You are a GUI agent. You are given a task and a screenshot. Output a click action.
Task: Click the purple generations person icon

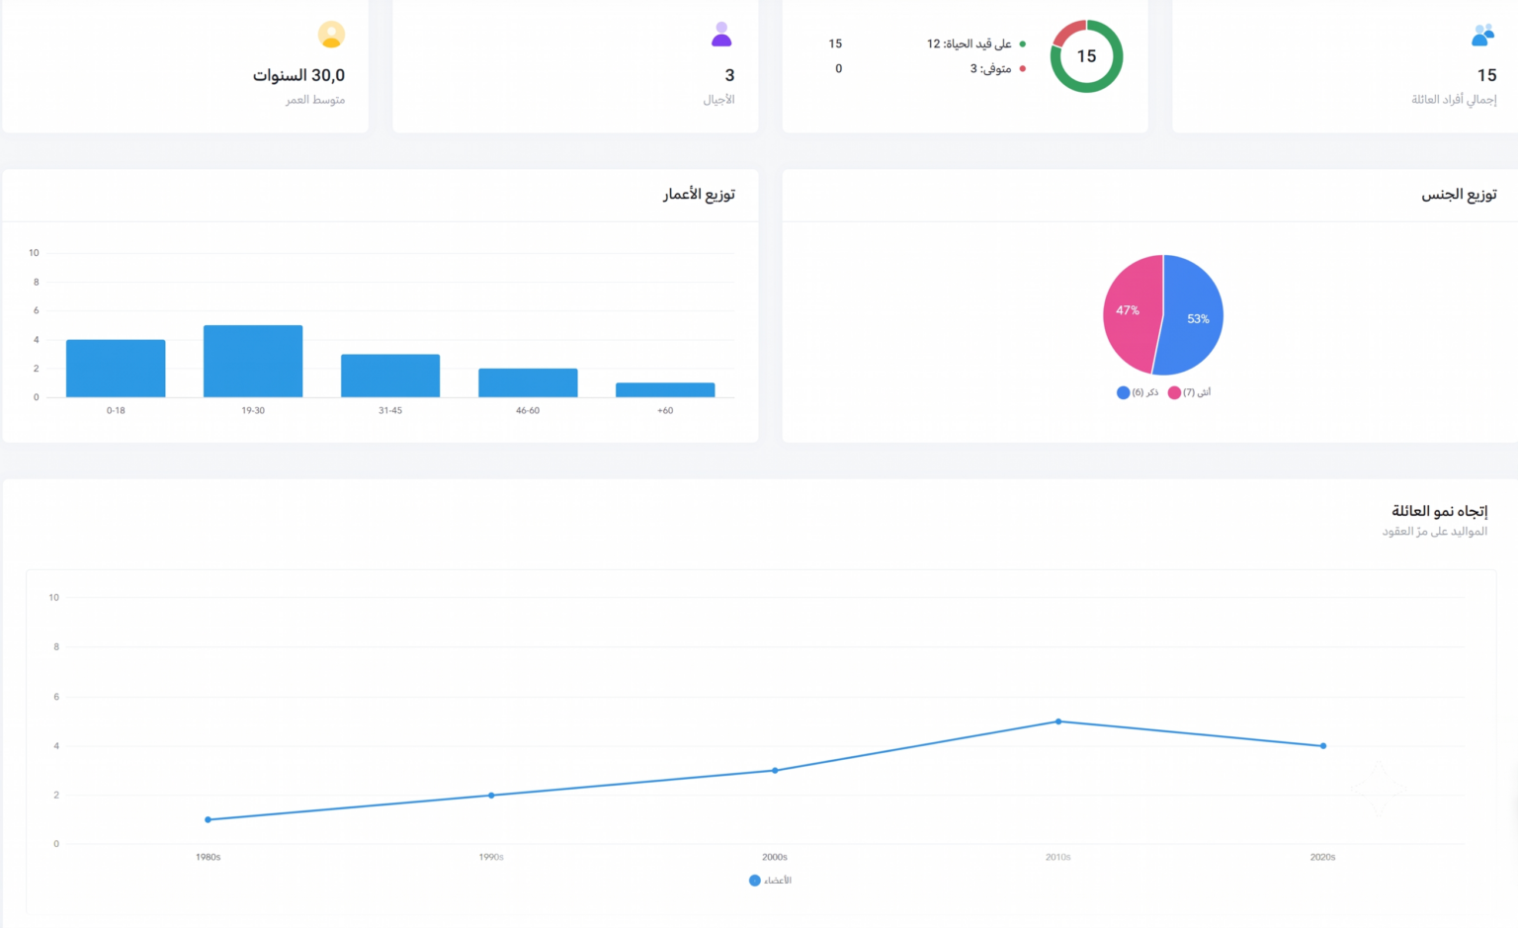tap(721, 35)
